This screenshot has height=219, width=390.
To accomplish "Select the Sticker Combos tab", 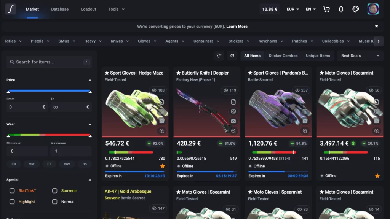I will point(283,56).
